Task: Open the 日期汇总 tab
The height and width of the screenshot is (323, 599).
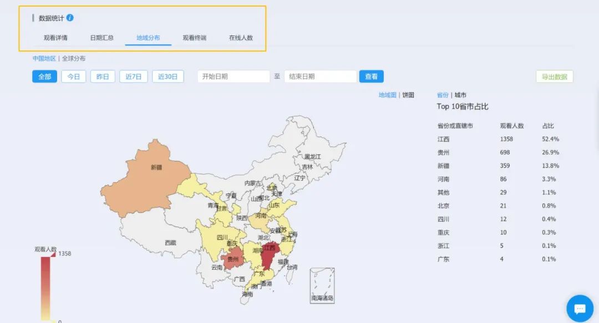Action: tap(102, 38)
